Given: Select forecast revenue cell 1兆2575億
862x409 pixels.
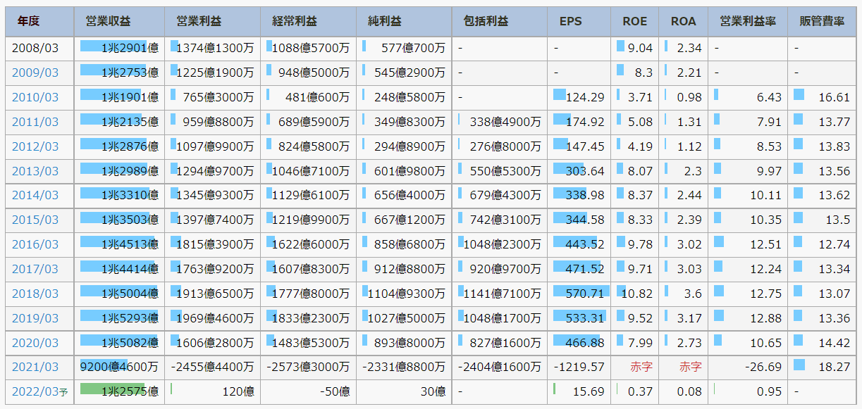Looking at the screenshot, I should pos(119,391).
